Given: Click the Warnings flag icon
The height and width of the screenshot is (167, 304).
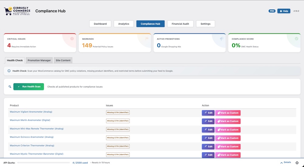Looking at the screenshot, I should tap(147, 39).
